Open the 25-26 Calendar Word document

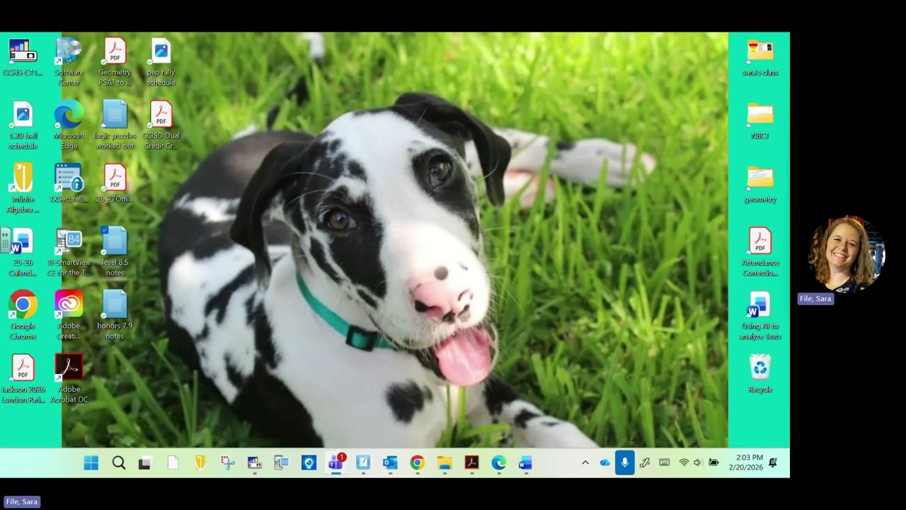pyautogui.click(x=23, y=252)
